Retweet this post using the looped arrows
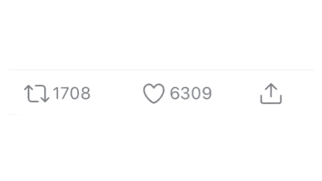The width and height of the screenshot is (322, 181). (37, 93)
